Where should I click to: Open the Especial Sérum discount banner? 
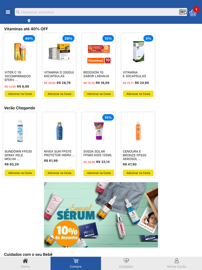pos(101,215)
